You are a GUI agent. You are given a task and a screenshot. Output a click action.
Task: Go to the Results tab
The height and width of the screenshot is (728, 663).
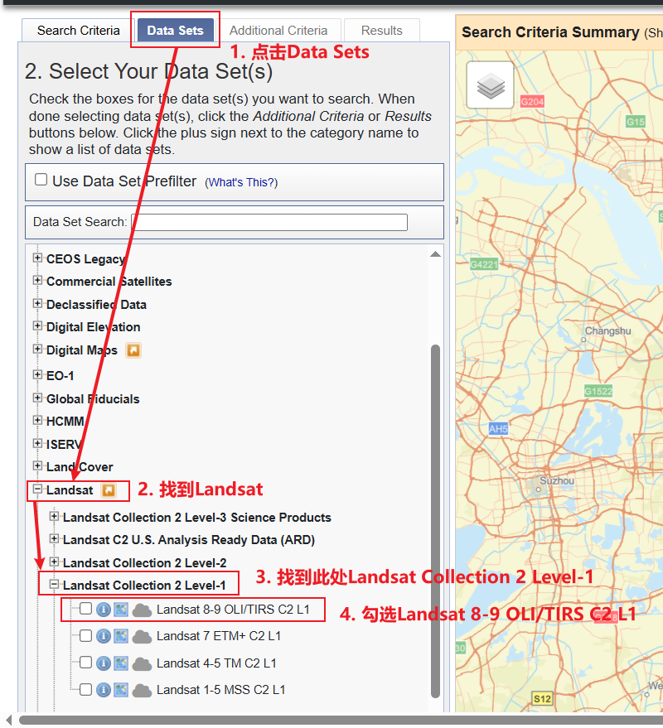[381, 31]
